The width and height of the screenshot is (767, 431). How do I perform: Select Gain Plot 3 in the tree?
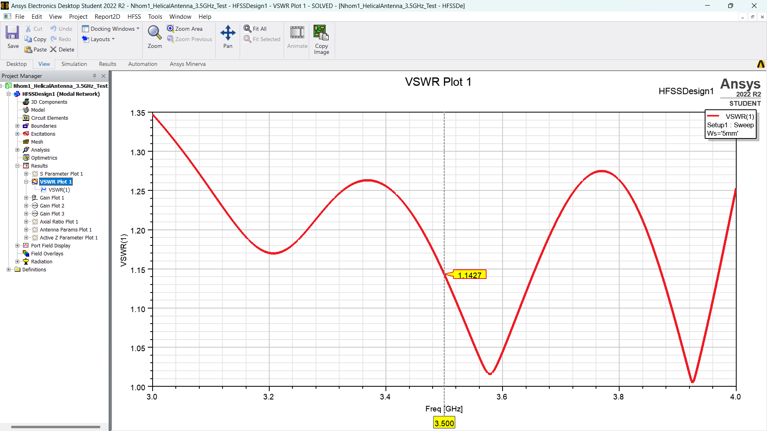point(52,214)
